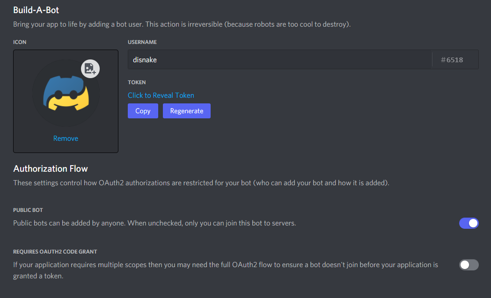Click the Remove link below the avatar
491x298 pixels.
66,138
